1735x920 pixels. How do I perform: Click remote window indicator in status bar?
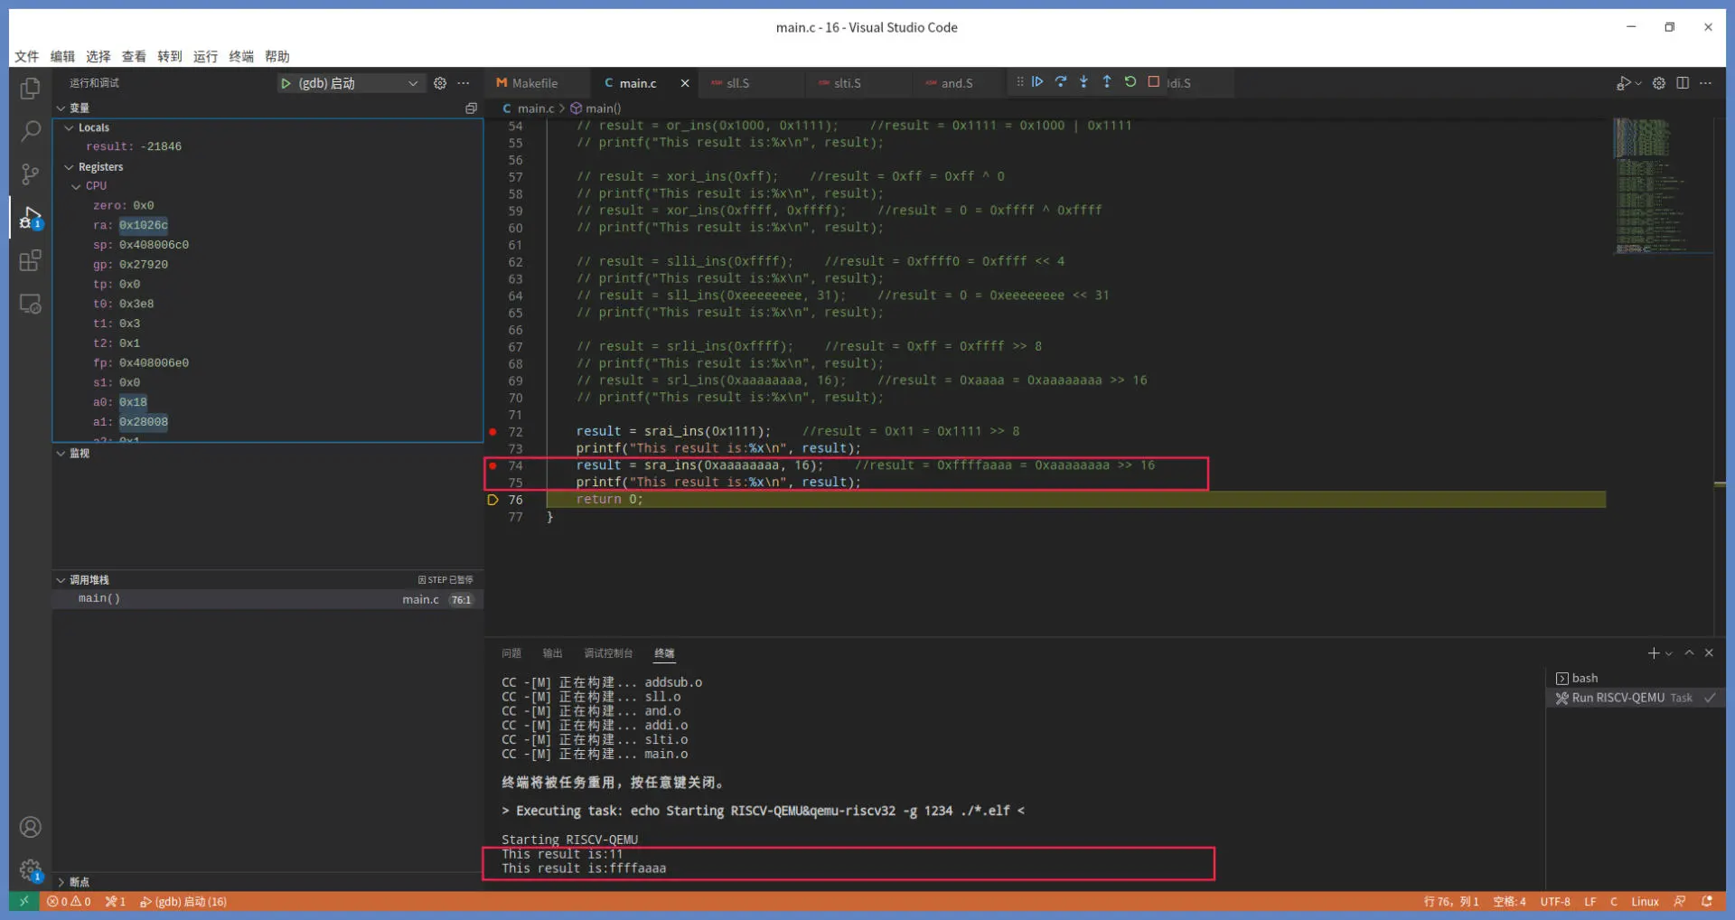(x=23, y=901)
